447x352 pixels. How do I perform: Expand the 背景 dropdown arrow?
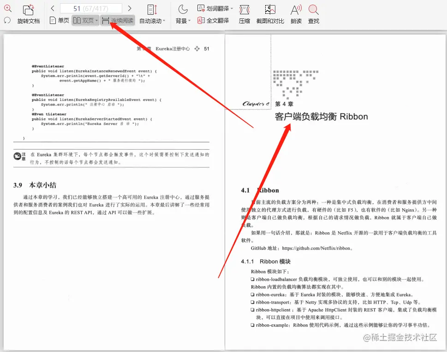[x=189, y=21]
